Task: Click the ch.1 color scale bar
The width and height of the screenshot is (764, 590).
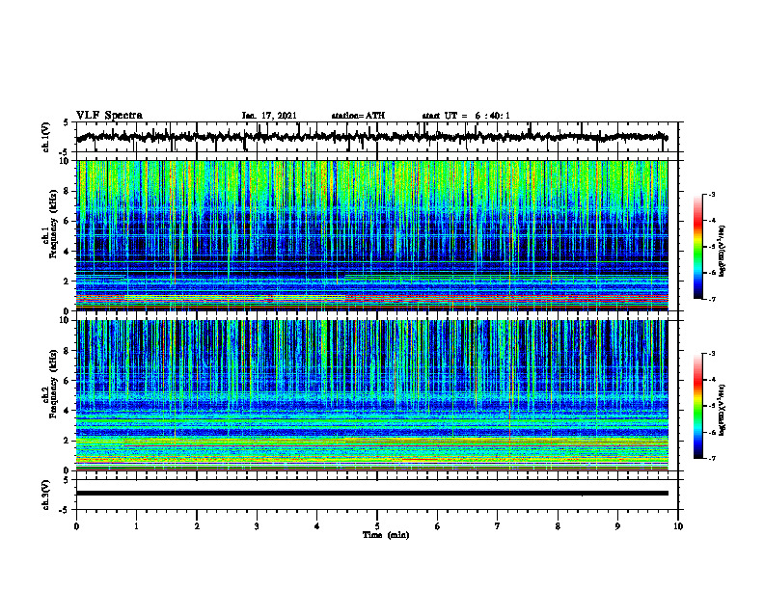Action: click(x=698, y=247)
